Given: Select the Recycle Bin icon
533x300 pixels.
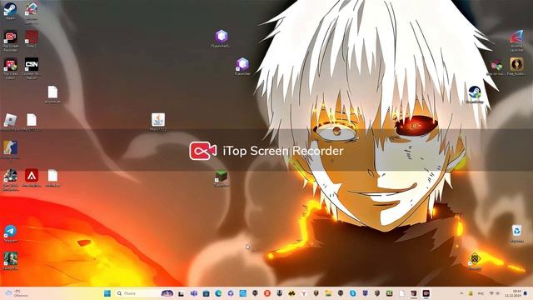Looking at the screenshot, I should pos(516,233).
